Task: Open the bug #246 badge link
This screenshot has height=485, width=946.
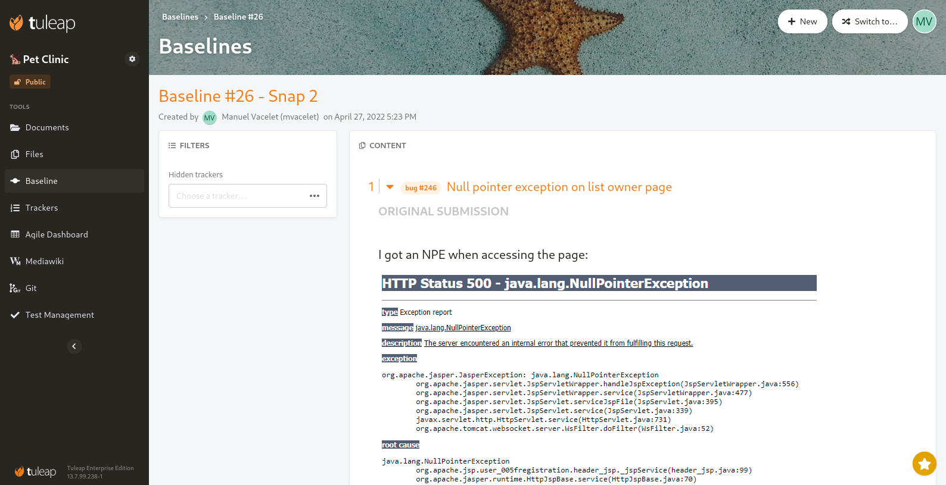Action: (421, 187)
